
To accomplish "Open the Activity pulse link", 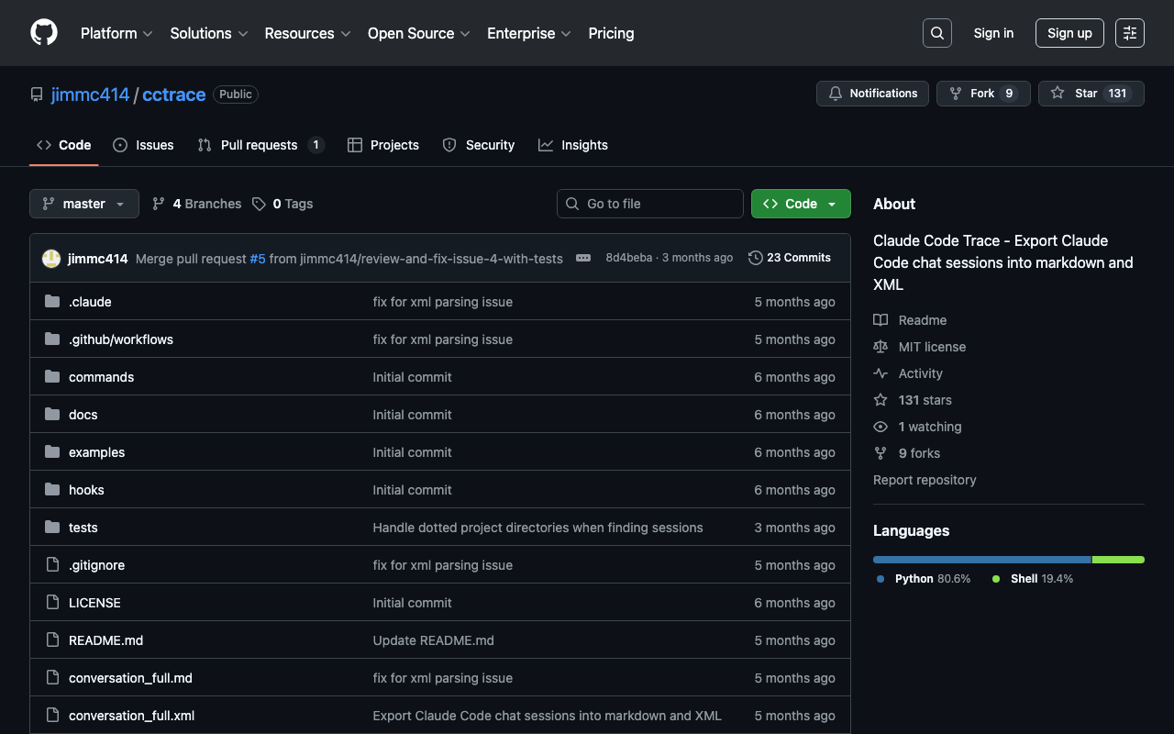I will tap(920, 373).
